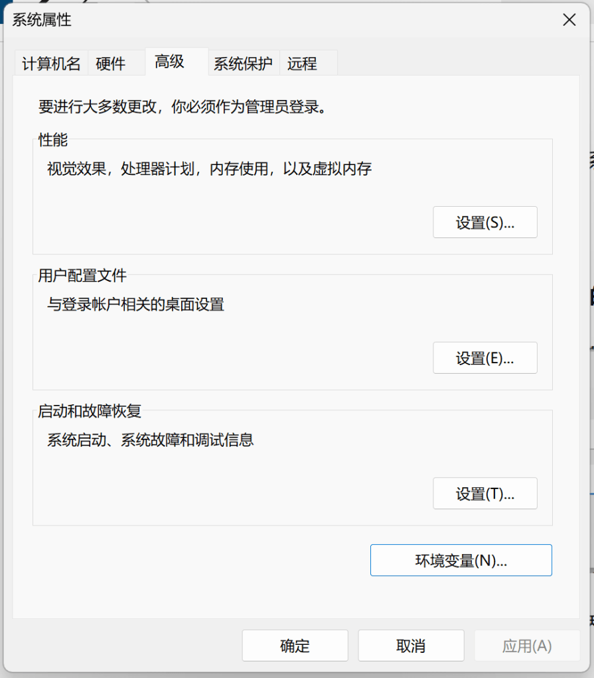The height and width of the screenshot is (678, 594).
Task: Open the 环境变量(N) dialog
Action: 461,561
